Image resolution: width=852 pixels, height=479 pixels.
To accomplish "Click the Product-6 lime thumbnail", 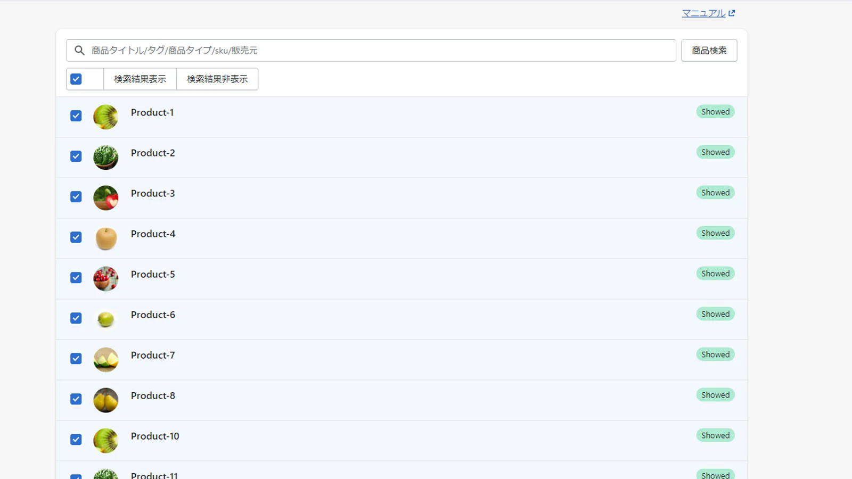I will pos(106,319).
